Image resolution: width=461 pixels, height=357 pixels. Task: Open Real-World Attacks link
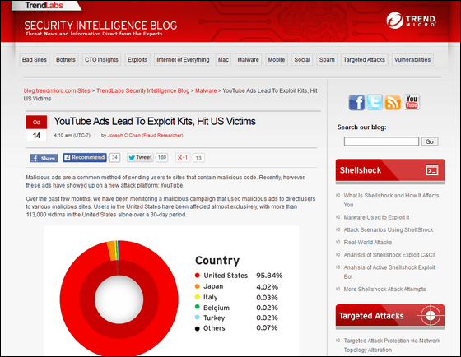(x=368, y=243)
